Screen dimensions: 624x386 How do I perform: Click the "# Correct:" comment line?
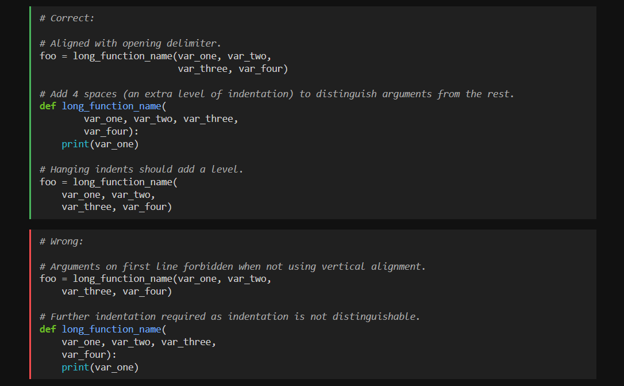67,18
